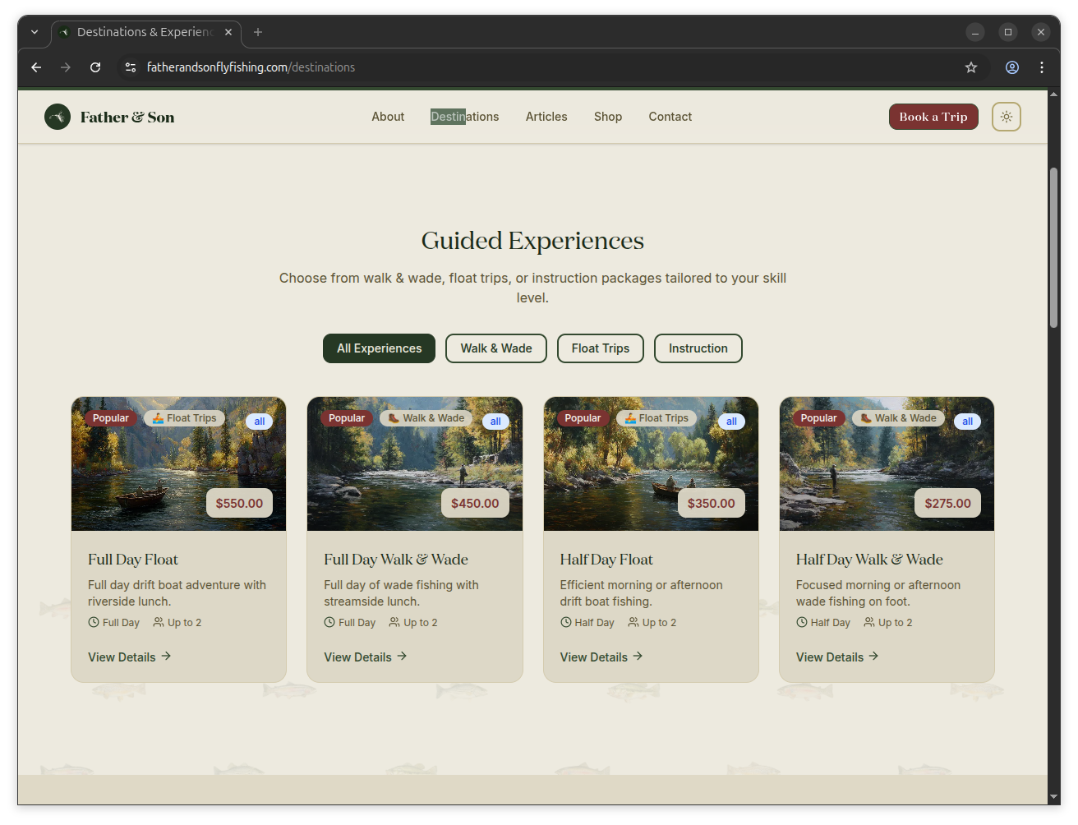1078x825 pixels.
Task: Select the Walk & Wade filter
Action: (495, 348)
